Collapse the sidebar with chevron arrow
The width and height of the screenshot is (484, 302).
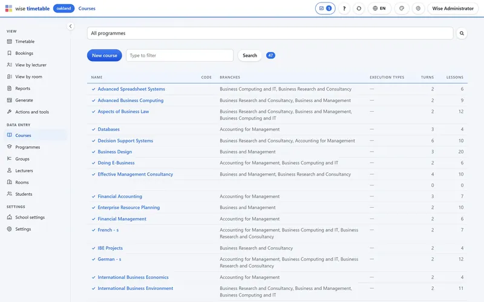(x=70, y=26)
